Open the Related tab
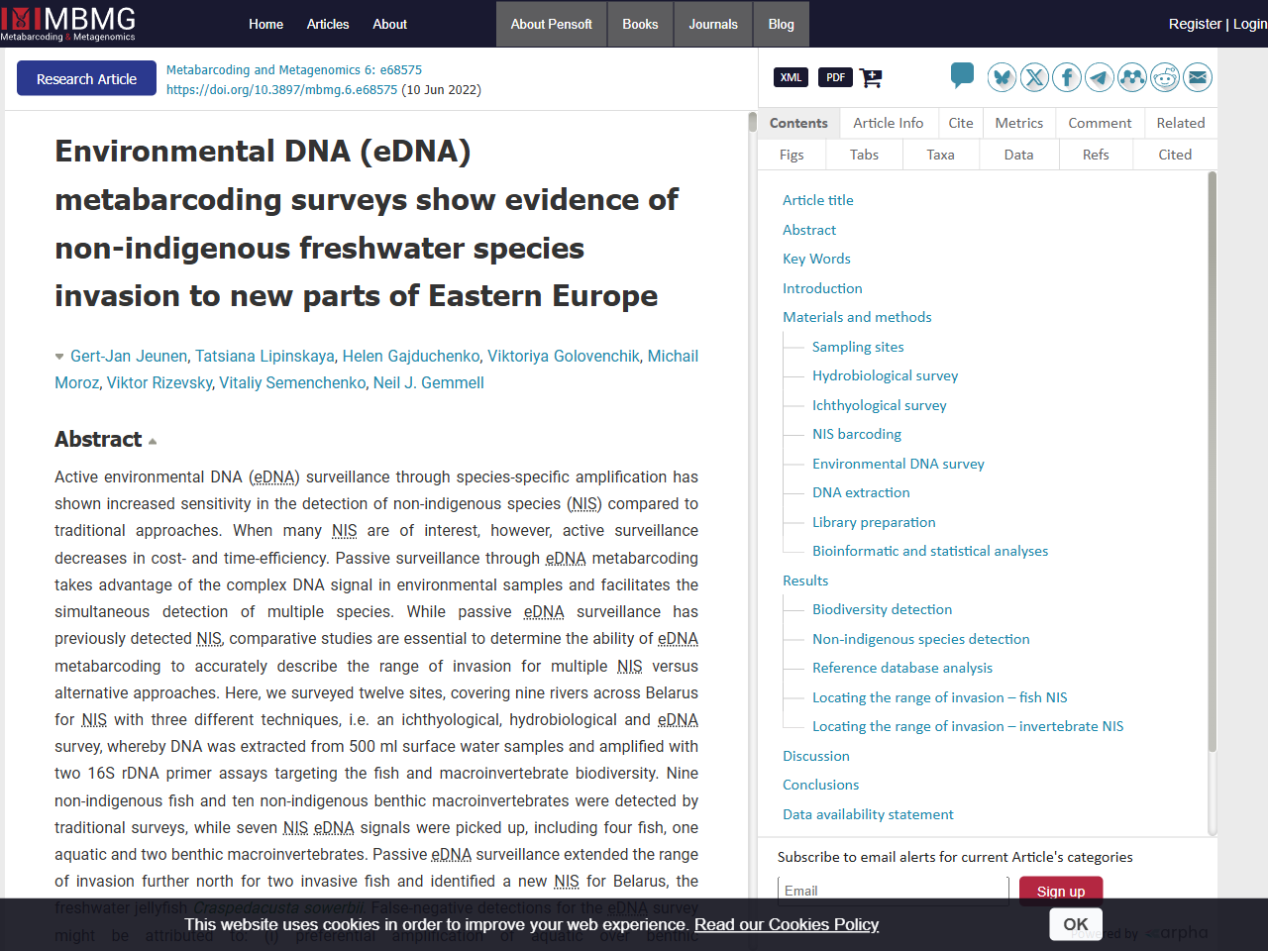Viewport: 1268px width, 951px height. point(1181,123)
